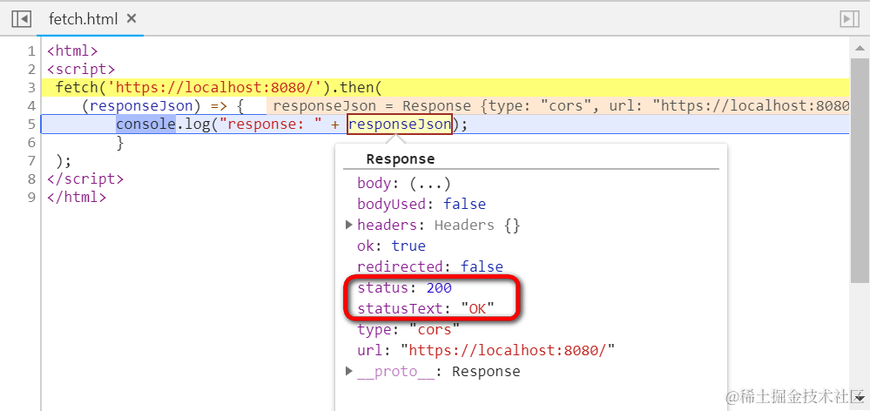Set a breakpoint on line number 5

(x=31, y=125)
